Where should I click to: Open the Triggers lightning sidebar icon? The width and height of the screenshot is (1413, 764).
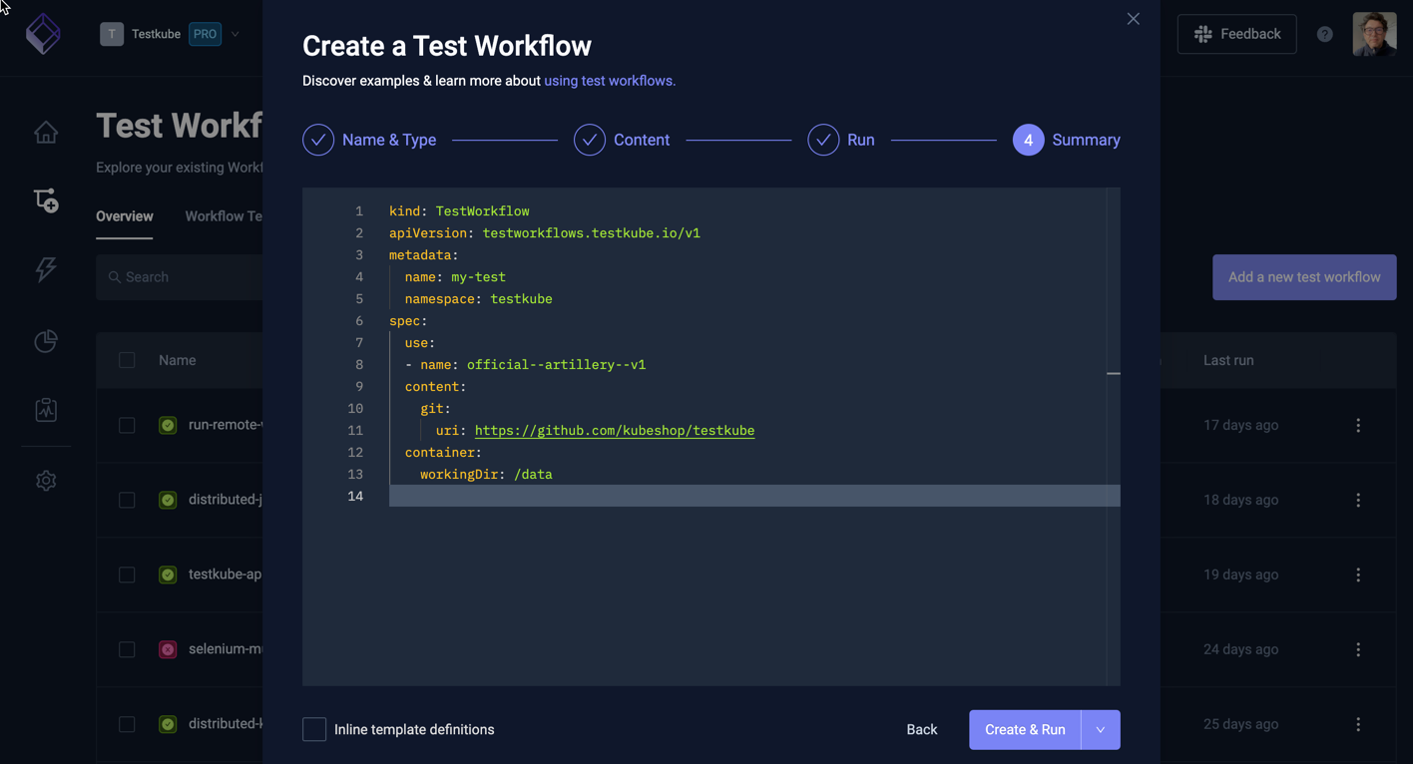tap(46, 269)
